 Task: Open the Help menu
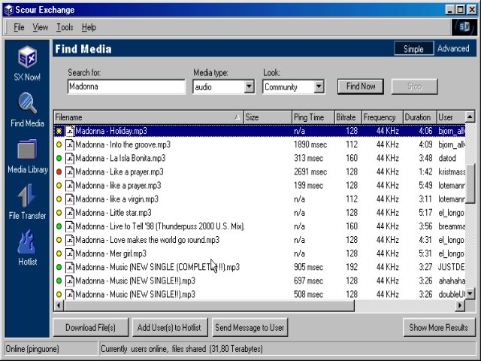89,27
